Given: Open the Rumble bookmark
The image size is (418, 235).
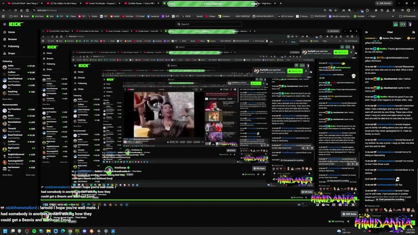Looking at the screenshot, I should [x=359, y=16].
